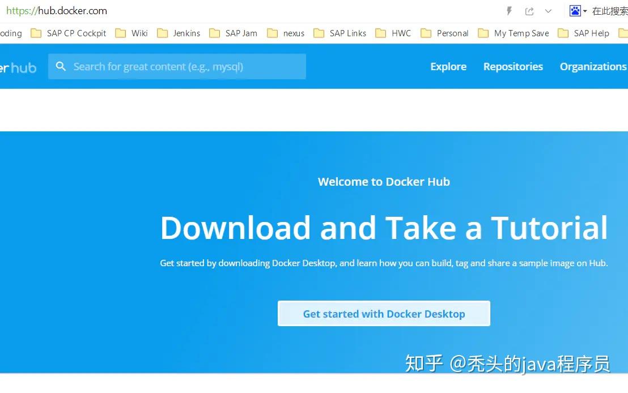This screenshot has width=628, height=393.
Task: Expand the SAP Links bookmarks folder
Action: click(347, 33)
